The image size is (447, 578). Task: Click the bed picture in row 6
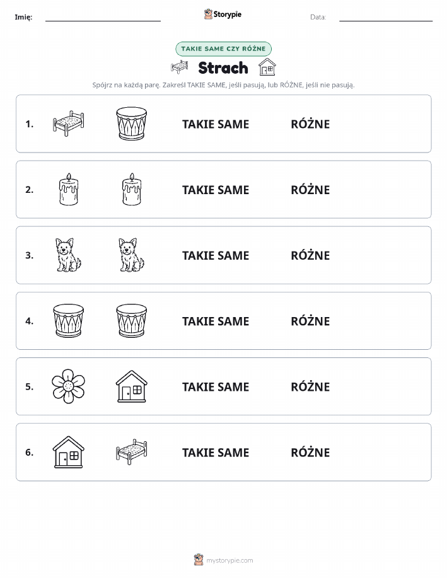(x=131, y=452)
